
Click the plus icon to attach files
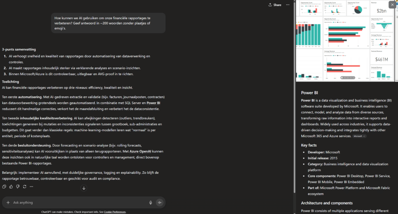tap(8, 203)
